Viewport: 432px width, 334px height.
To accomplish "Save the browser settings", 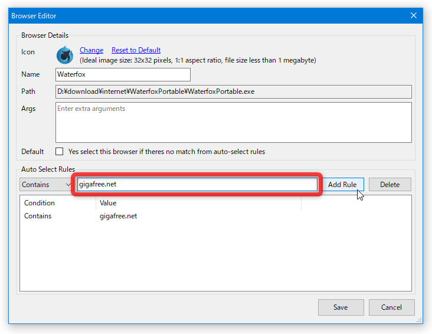I will pyautogui.click(x=341, y=307).
